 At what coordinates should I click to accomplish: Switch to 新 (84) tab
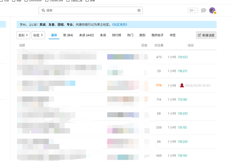click(x=68, y=35)
